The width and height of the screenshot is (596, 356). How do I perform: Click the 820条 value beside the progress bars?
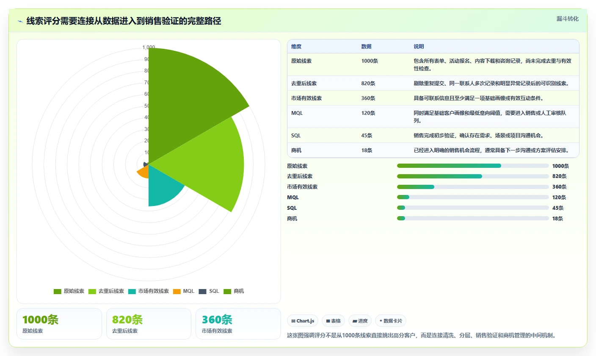pyautogui.click(x=560, y=176)
